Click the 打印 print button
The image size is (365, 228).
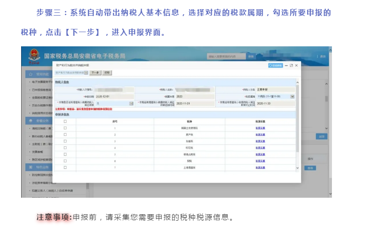107,73
